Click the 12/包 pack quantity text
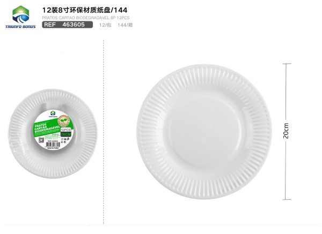The height and width of the screenshot is (234, 322). [x=105, y=25]
